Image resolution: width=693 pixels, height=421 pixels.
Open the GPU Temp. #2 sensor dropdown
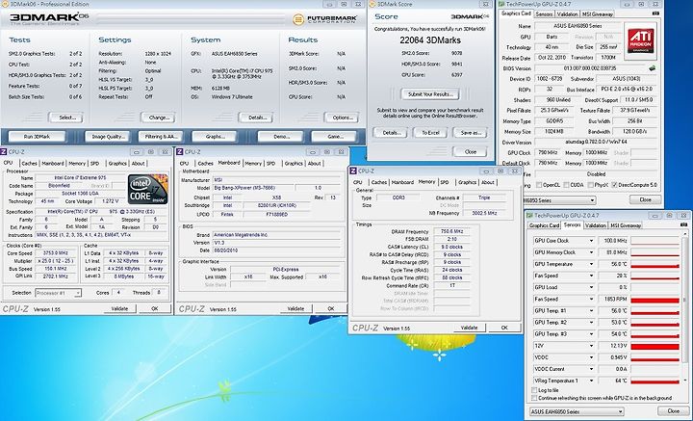tap(591, 323)
